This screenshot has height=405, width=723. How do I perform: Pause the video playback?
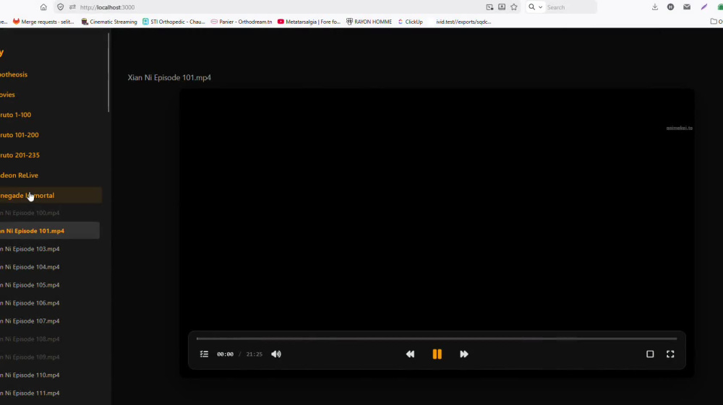coord(437,354)
